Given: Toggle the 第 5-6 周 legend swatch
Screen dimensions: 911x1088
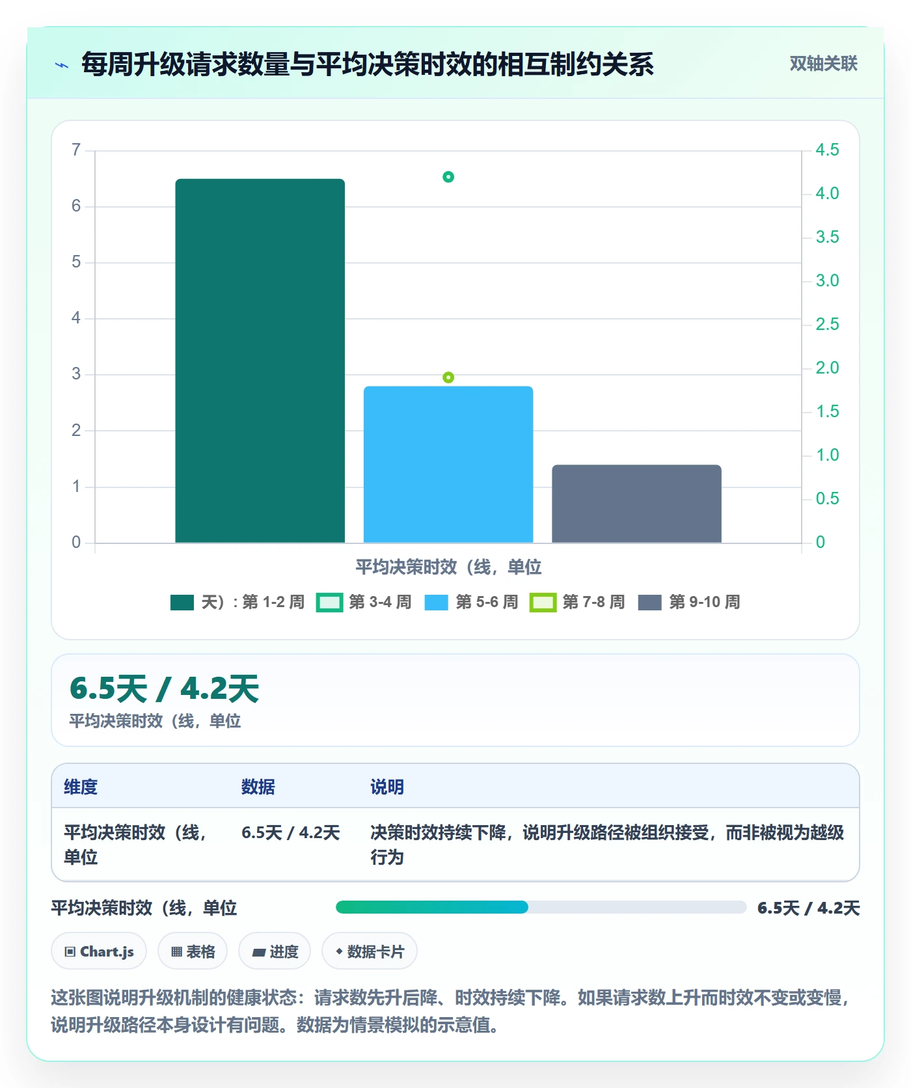Looking at the screenshot, I should [437, 603].
